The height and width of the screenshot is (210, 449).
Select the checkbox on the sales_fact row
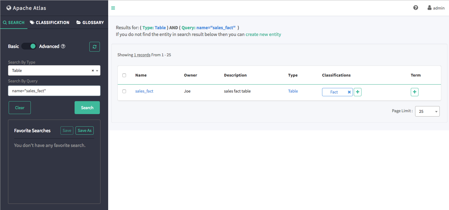124,91
